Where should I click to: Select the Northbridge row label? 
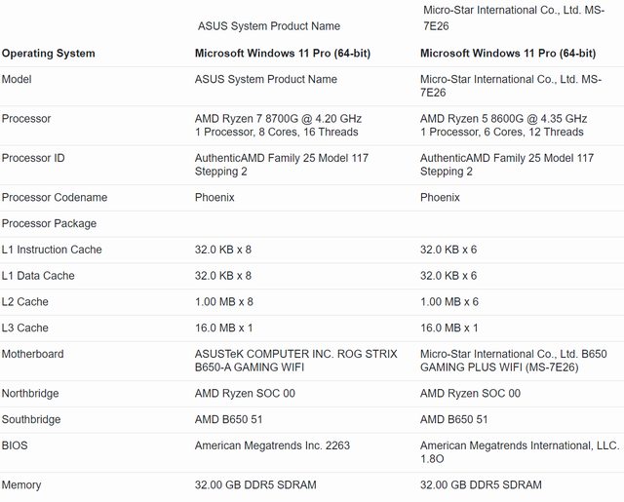[x=30, y=394]
